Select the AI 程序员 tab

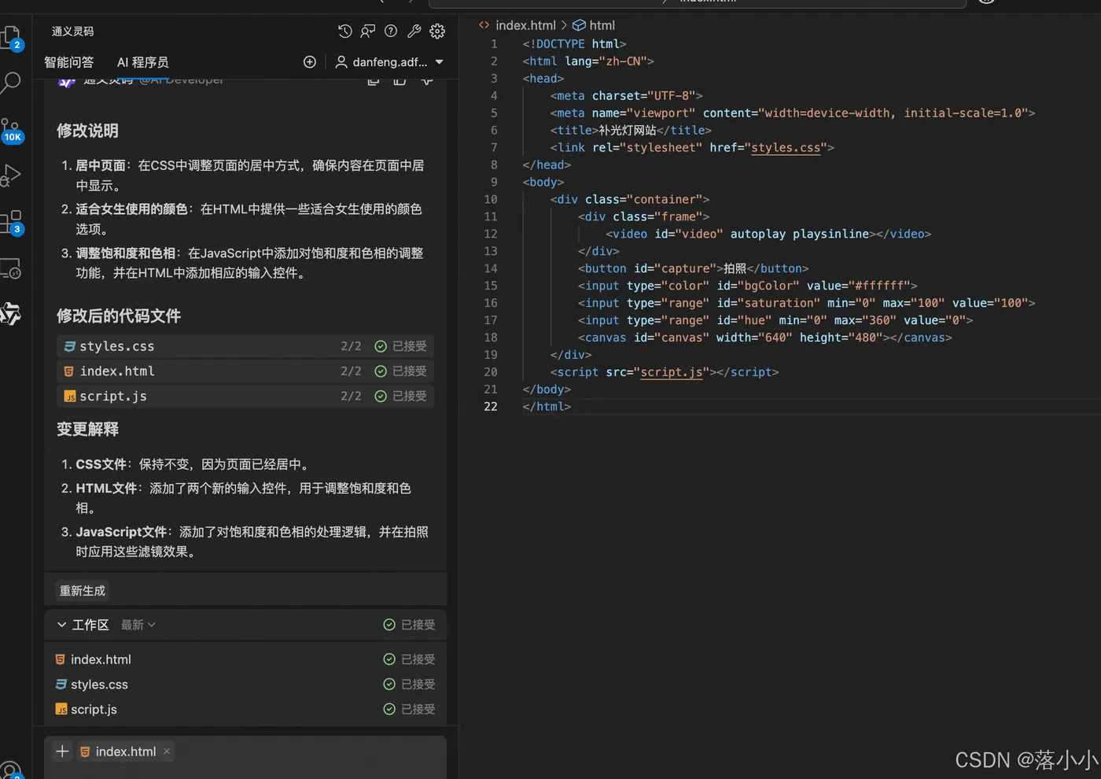pyautogui.click(x=142, y=62)
